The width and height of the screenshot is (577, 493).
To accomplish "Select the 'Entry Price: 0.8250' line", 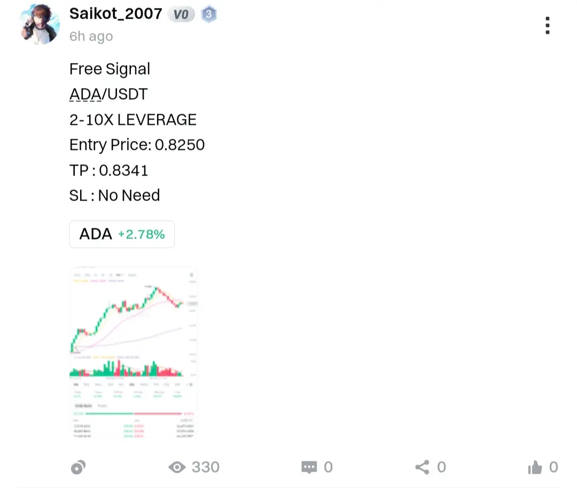I will 137,145.
